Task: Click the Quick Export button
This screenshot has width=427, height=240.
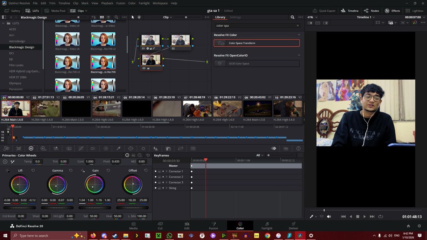Action: coord(324,11)
